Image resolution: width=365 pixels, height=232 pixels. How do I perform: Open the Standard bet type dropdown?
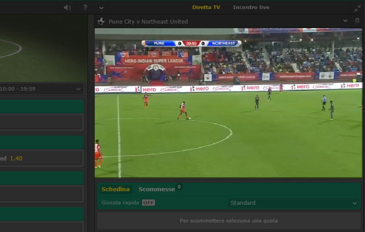click(294, 203)
